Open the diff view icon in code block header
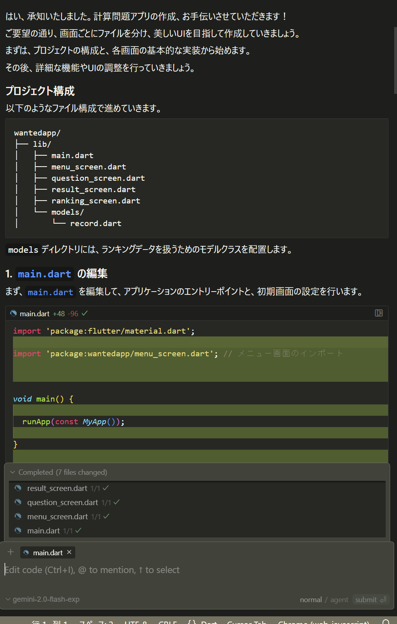 379,313
